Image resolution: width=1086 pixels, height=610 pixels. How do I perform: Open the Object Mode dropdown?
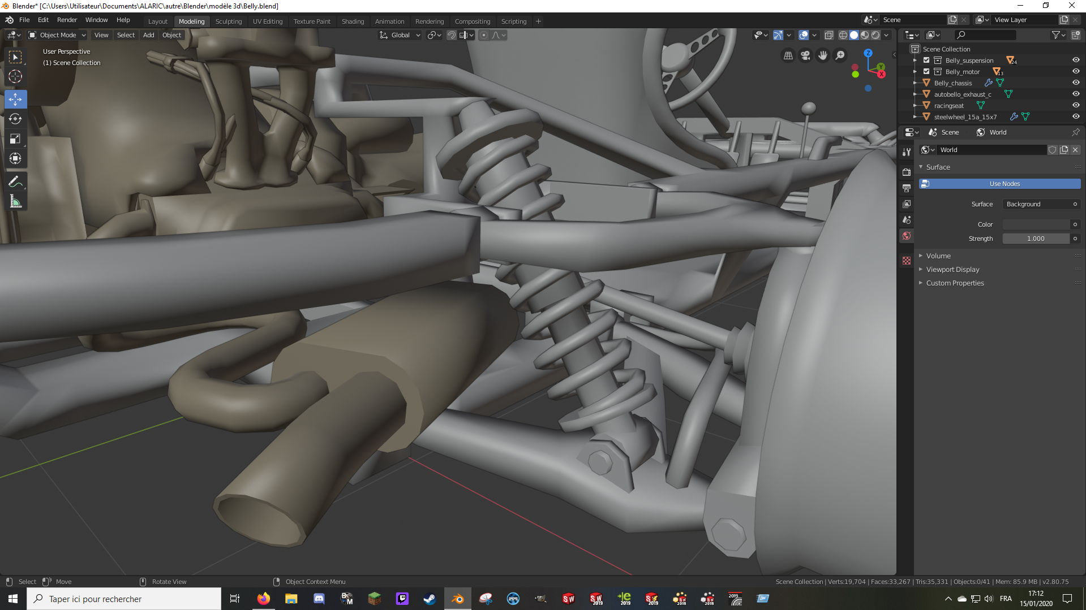58,35
